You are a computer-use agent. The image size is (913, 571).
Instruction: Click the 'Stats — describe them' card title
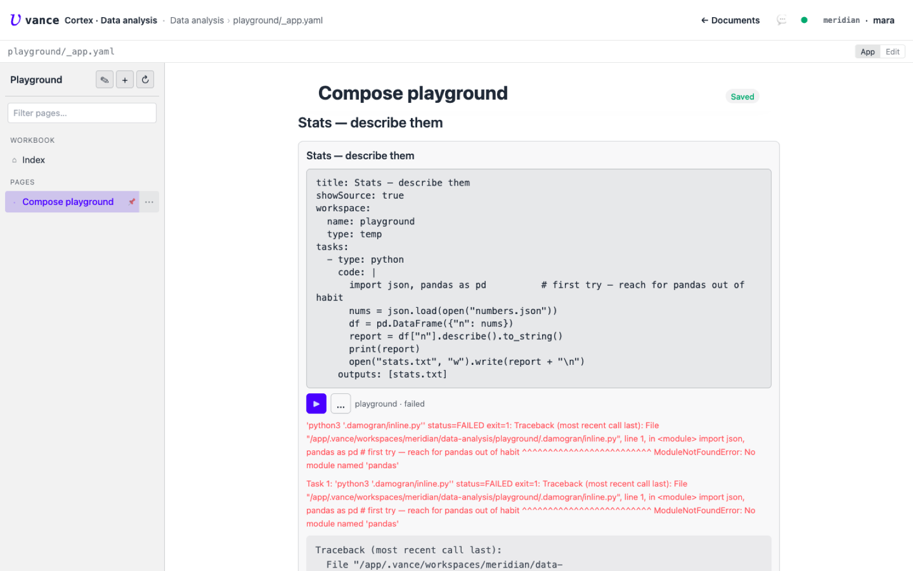[360, 156]
